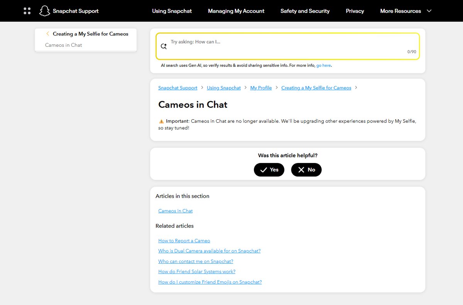Open the Privacy menu
463x305 pixels.
click(x=355, y=11)
